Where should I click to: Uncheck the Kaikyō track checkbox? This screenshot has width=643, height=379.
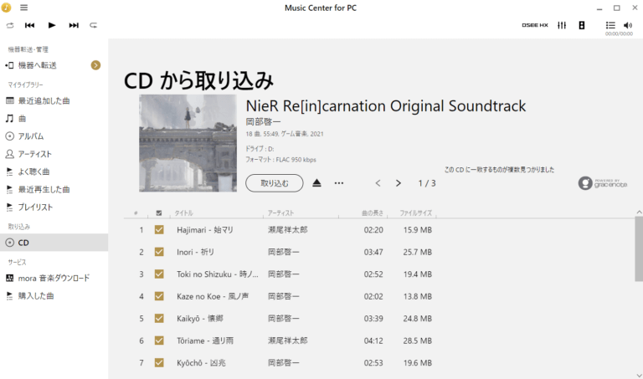(x=159, y=318)
